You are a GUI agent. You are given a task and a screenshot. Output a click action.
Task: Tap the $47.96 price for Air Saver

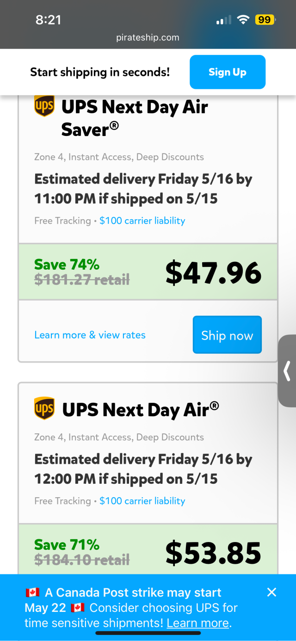point(213,273)
